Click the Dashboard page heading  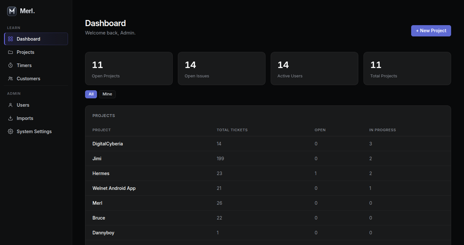(x=105, y=23)
